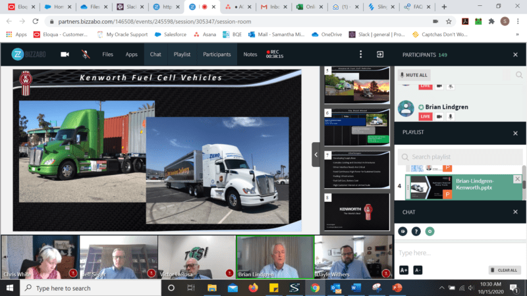Screen dimensions: 527x296
Task: Open the Participants tab
Action: pyautogui.click(x=217, y=55)
